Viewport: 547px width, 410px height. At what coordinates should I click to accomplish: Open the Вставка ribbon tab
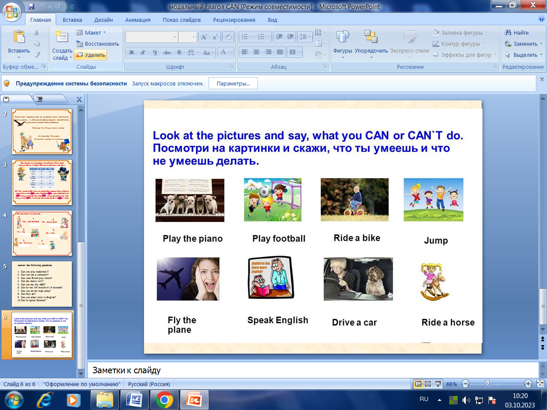tap(72, 20)
